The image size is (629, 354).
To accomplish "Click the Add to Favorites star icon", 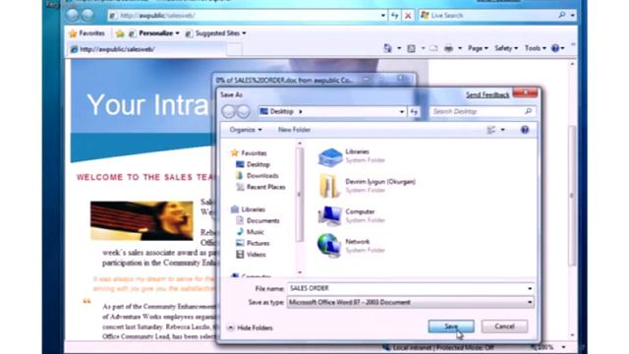I will pyautogui.click(x=120, y=33).
